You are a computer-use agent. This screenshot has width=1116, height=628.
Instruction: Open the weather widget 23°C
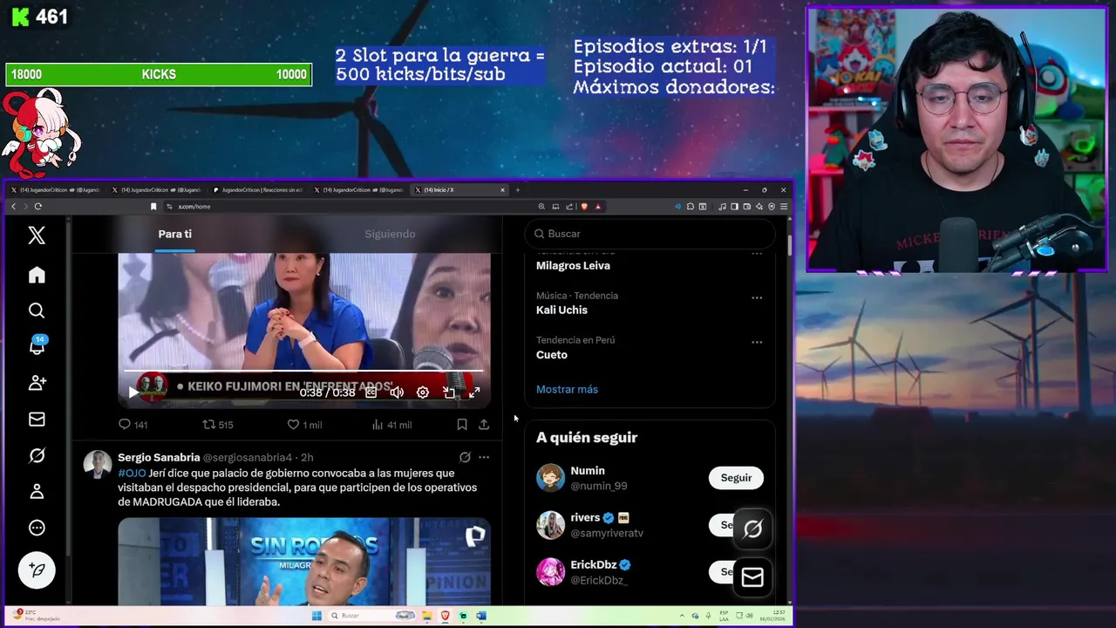click(x=37, y=616)
